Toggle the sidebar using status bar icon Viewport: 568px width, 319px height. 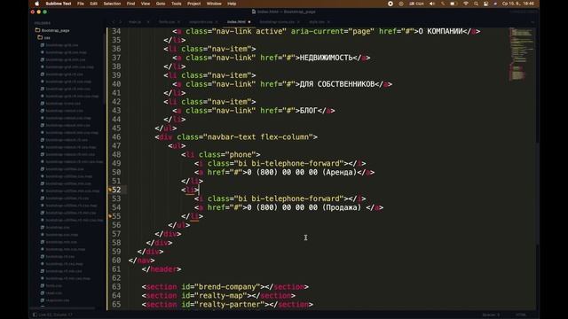click(35, 315)
